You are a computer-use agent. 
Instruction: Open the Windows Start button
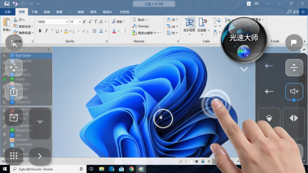(x=5, y=169)
